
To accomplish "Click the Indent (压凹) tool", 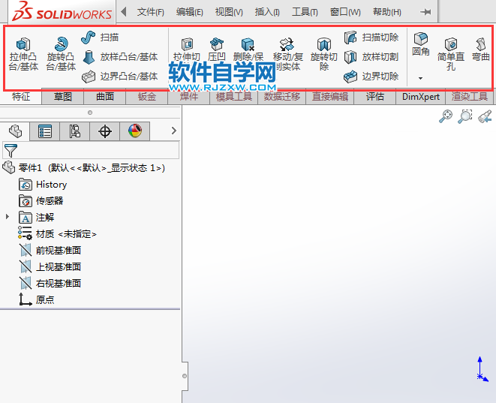I will point(217,50).
